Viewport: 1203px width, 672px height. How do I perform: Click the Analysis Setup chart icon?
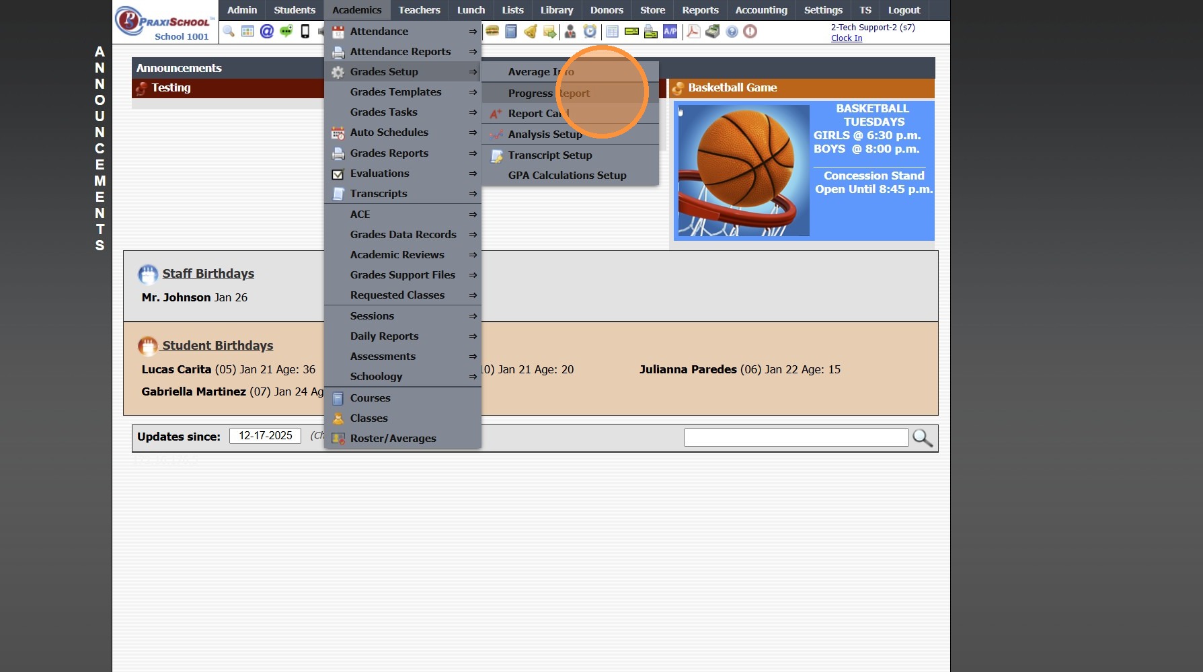[496, 135]
